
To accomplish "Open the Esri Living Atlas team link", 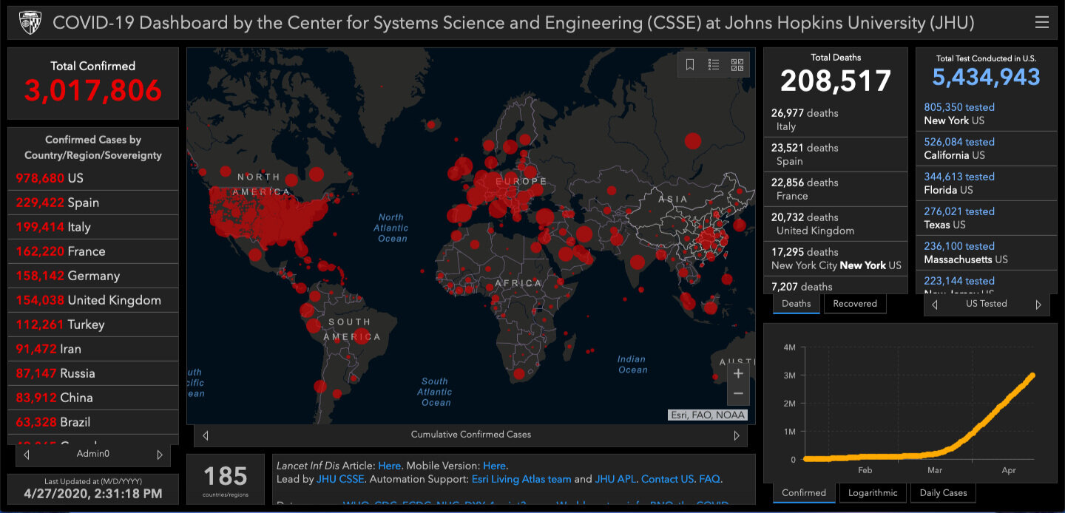I will point(521,479).
